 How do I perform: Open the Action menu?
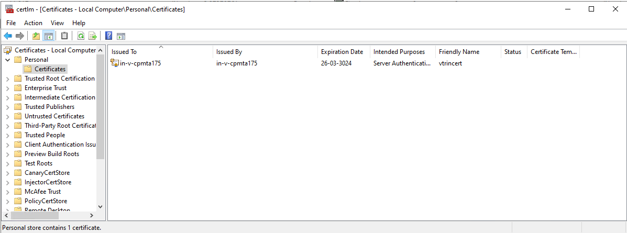[33, 23]
